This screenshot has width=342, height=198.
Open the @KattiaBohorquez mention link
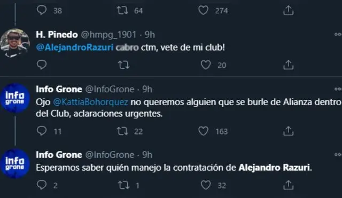(x=90, y=102)
